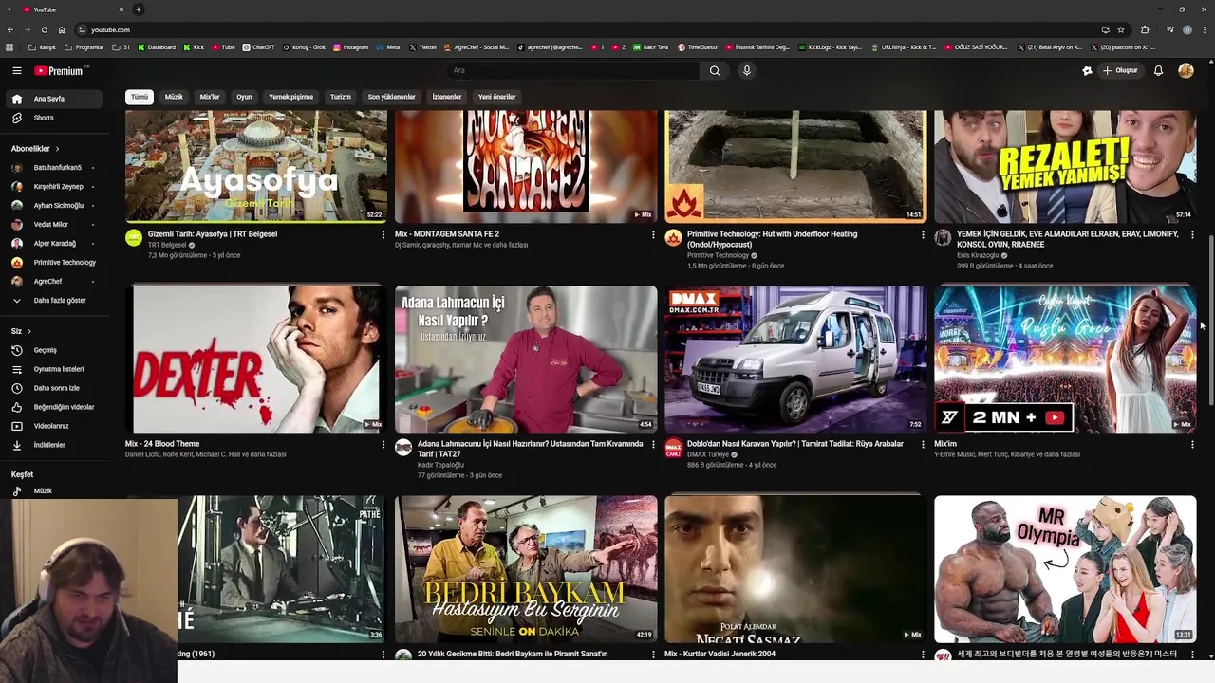Click Kadir Topaloğlu channel name

click(440, 465)
